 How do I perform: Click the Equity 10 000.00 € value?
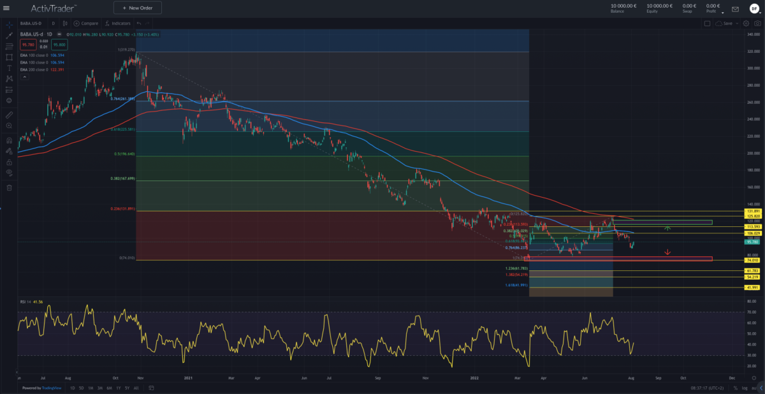(660, 6)
